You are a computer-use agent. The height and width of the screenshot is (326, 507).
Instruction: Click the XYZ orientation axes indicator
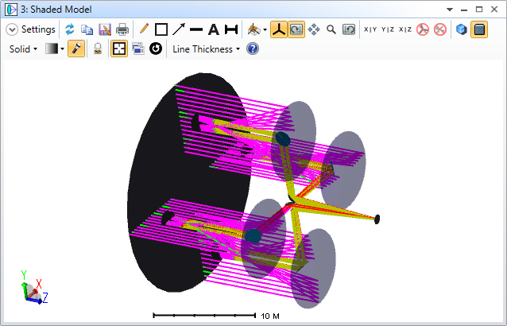[x=34, y=288]
